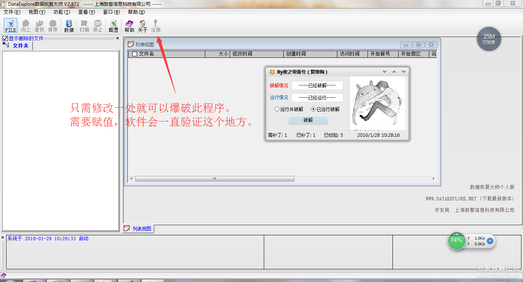Image resolution: width=523 pixels, height=282 pixels.
Task: Toggle the 显示删除的文件 checkbox
Action: pos(5,38)
